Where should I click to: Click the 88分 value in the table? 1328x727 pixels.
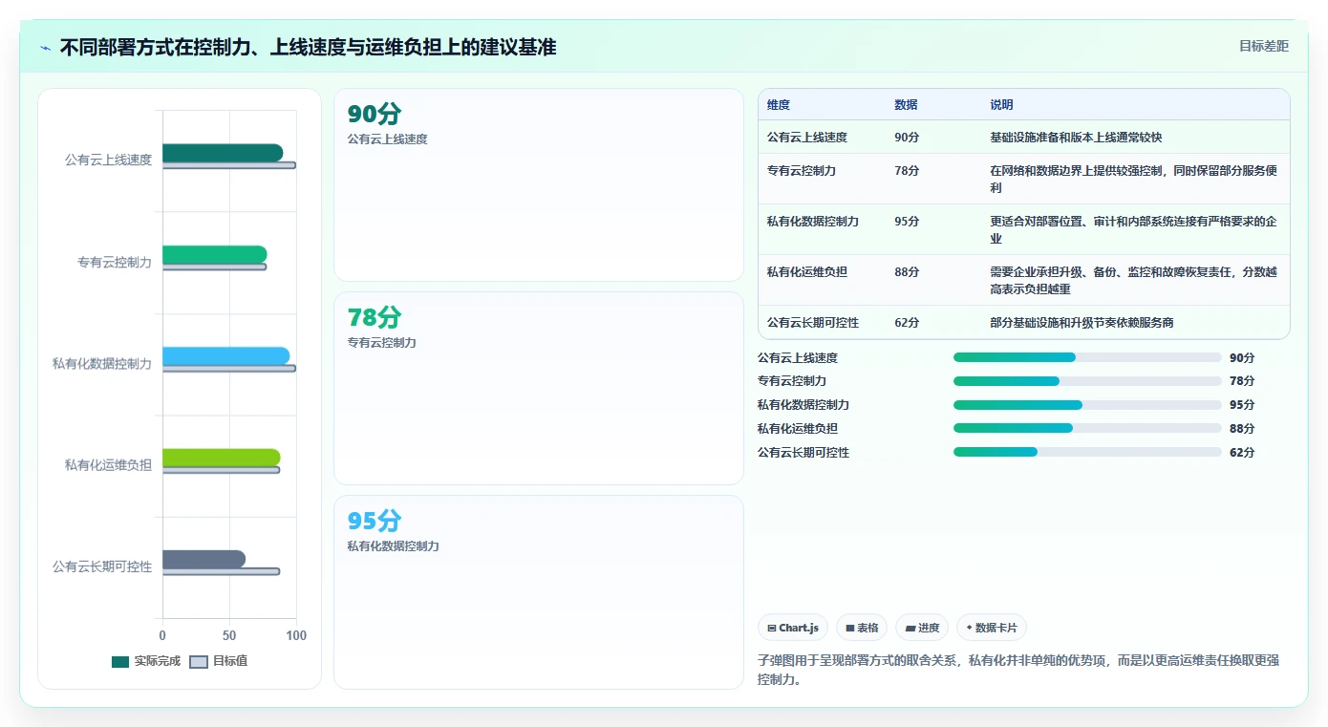click(x=907, y=272)
